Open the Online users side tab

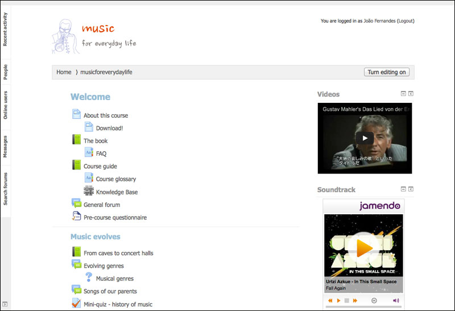pos(5,105)
